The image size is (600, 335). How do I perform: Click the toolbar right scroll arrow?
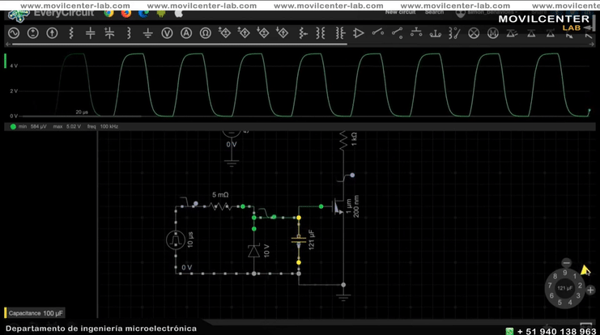tap(592, 45)
